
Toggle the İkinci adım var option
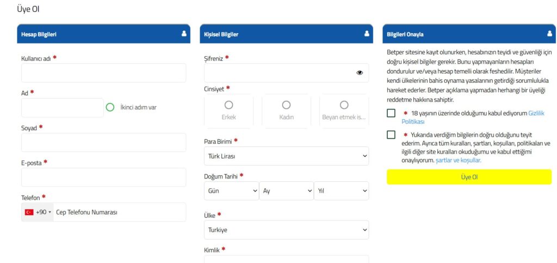pos(110,107)
